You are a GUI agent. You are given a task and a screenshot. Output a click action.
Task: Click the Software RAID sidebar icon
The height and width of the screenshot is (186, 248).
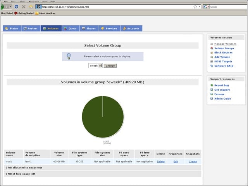click(212, 66)
